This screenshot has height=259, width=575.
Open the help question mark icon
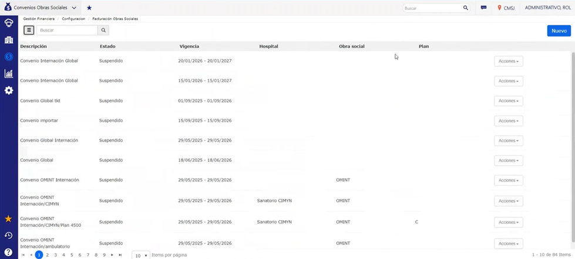(8, 252)
